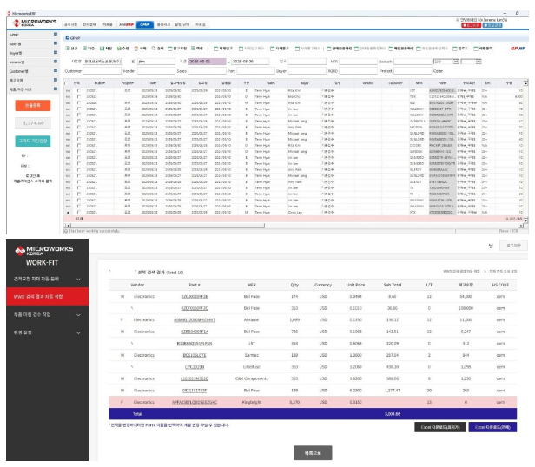Tick the checkbox in the first grid row
535x467 pixels.
tap(78, 89)
